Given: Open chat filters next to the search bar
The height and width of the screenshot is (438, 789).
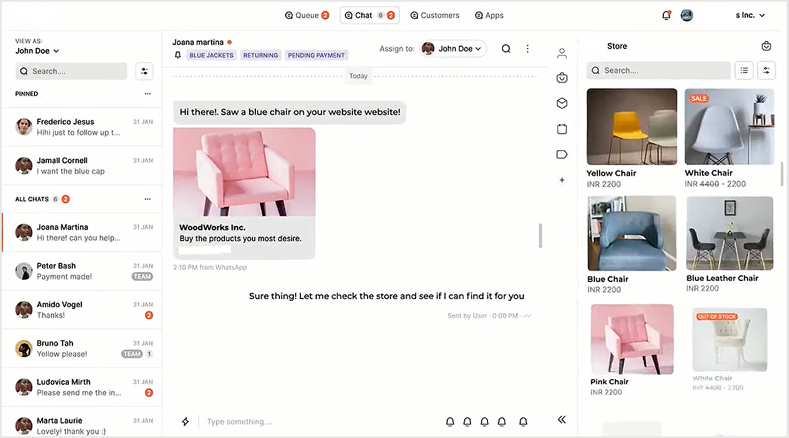Looking at the screenshot, I should point(144,71).
